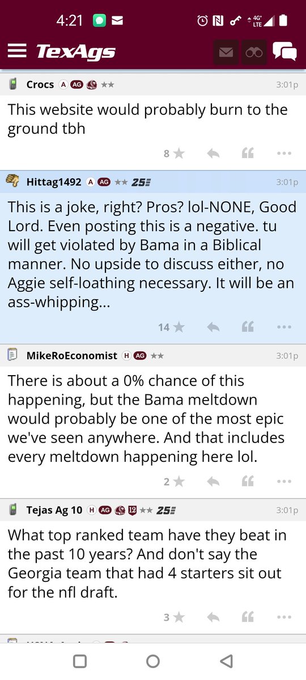This screenshot has width=306, height=680.
Task: Quote Hittag1492's post
Action: click(248, 326)
